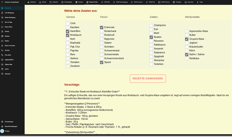Screen dimensions: 232x137
Task: Uncheck the Kartoffeln checkbox
Action: click(68, 31)
